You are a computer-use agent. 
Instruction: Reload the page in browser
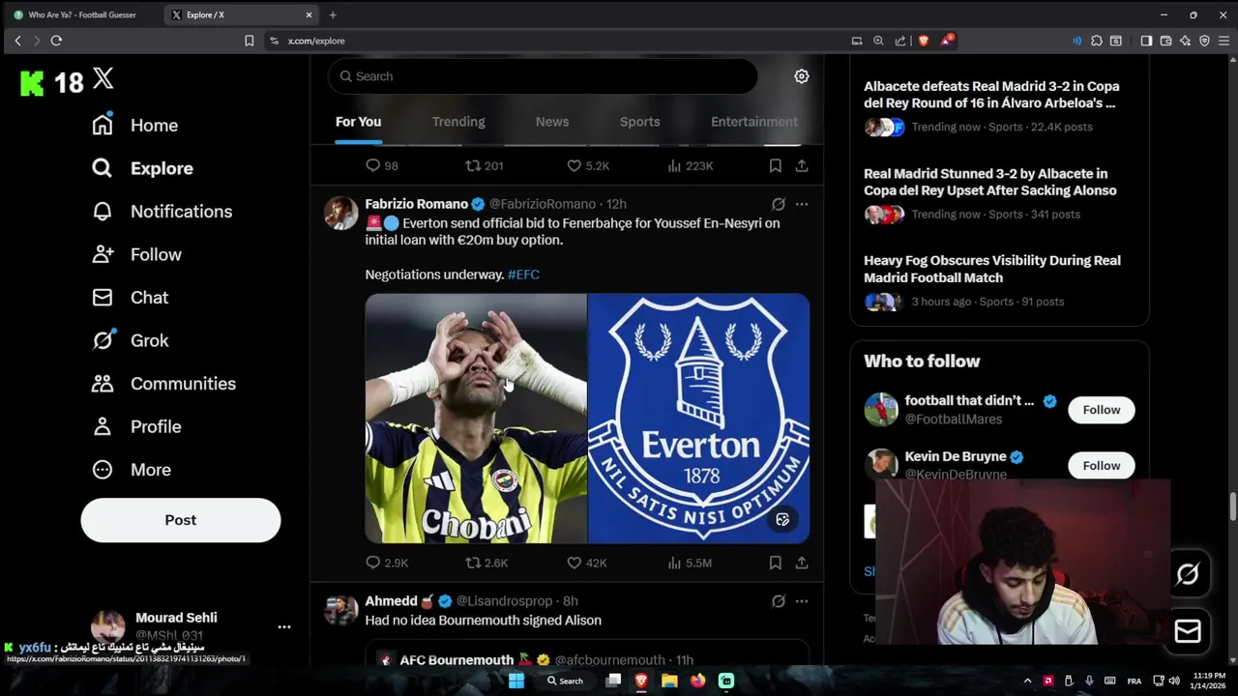pos(56,41)
